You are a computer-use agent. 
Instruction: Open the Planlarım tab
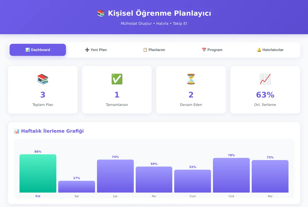tap(154, 50)
